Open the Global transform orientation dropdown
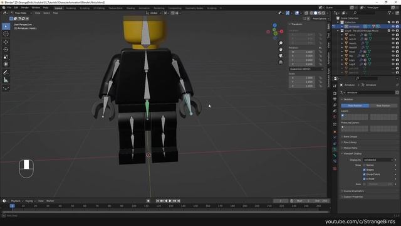 [154, 13]
